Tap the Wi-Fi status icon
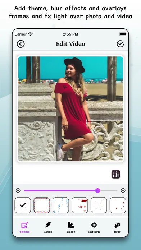The image size is (141, 250). pyautogui.click(x=30, y=34)
